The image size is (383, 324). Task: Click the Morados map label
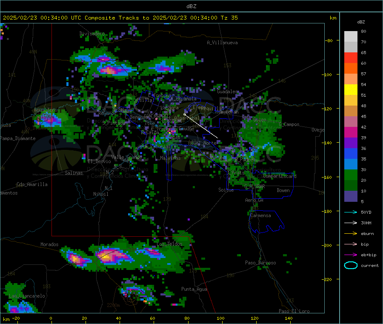pyautogui.click(x=49, y=244)
